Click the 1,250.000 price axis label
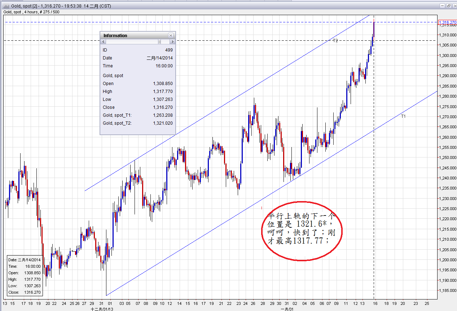 click(x=448, y=158)
